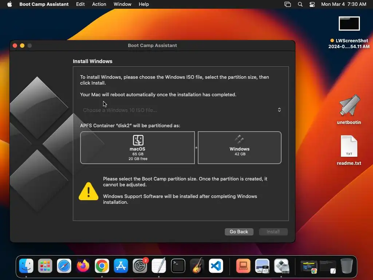Select the unetbootin desktop icon
The height and width of the screenshot is (280, 373).
349,109
